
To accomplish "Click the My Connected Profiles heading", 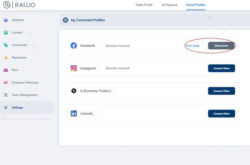I will 88,20.
